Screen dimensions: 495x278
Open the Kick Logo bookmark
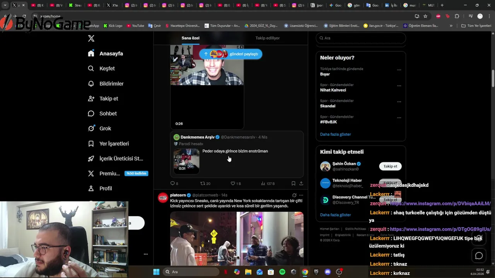pyautogui.click(x=113, y=26)
